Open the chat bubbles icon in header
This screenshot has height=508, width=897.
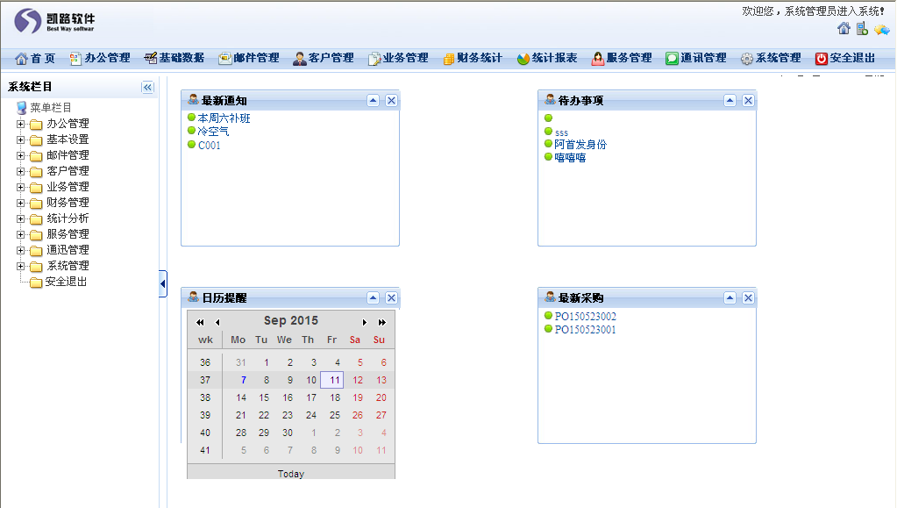(881, 29)
